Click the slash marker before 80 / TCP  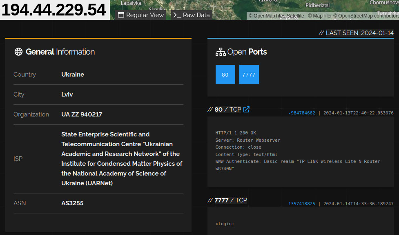click(211, 109)
